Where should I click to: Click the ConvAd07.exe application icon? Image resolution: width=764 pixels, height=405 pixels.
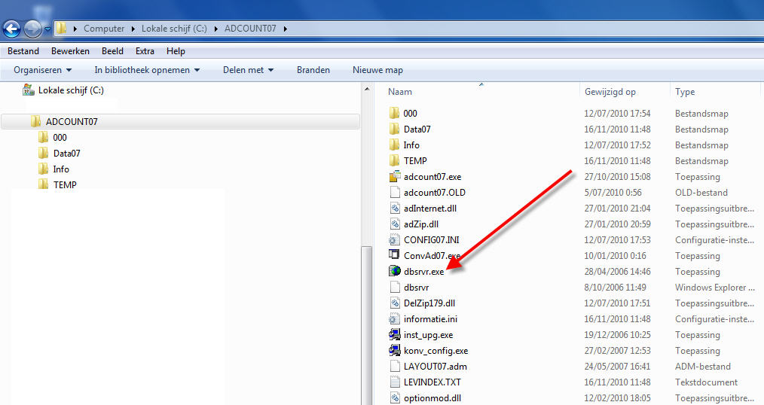394,254
